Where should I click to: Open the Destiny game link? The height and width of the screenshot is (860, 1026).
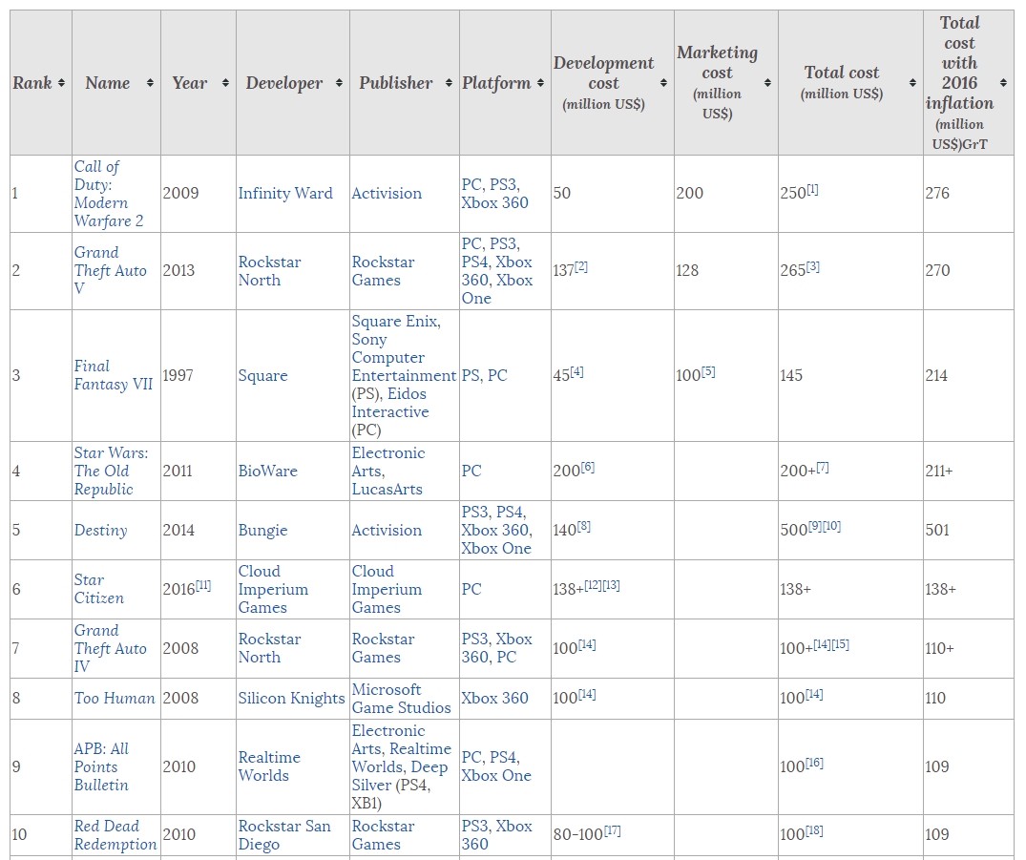101,530
